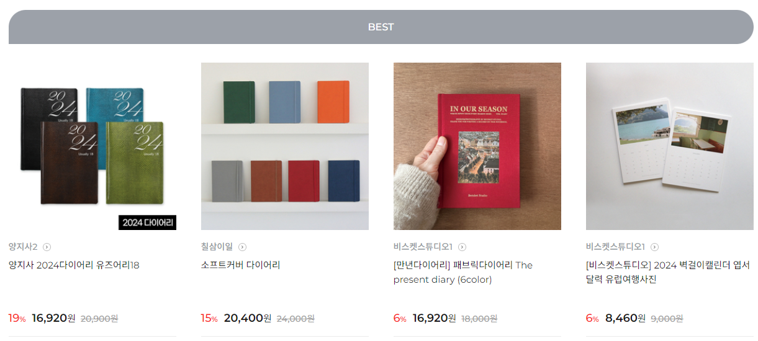Open the 2024 lizard-pattern diaries product image
Viewport: 758px width, 341px height.
(x=92, y=146)
